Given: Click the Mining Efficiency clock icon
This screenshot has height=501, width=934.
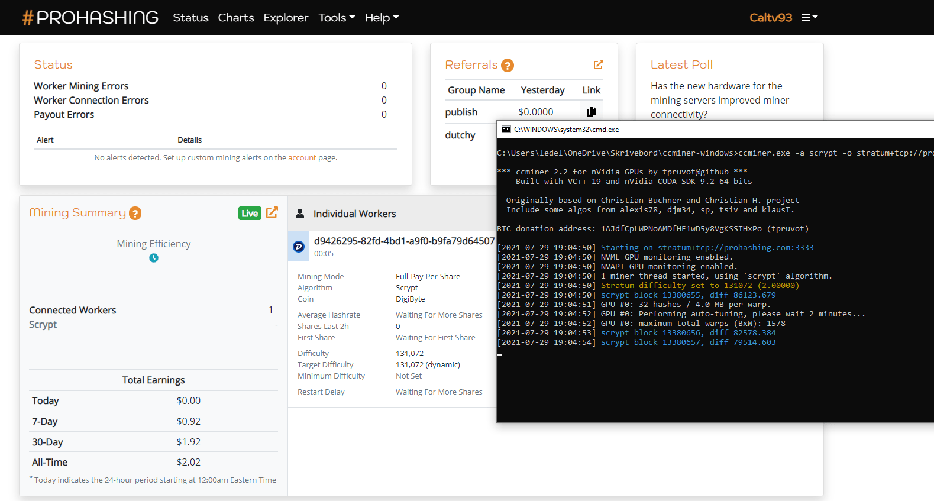Looking at the screenshot, I should click(154, 258).
